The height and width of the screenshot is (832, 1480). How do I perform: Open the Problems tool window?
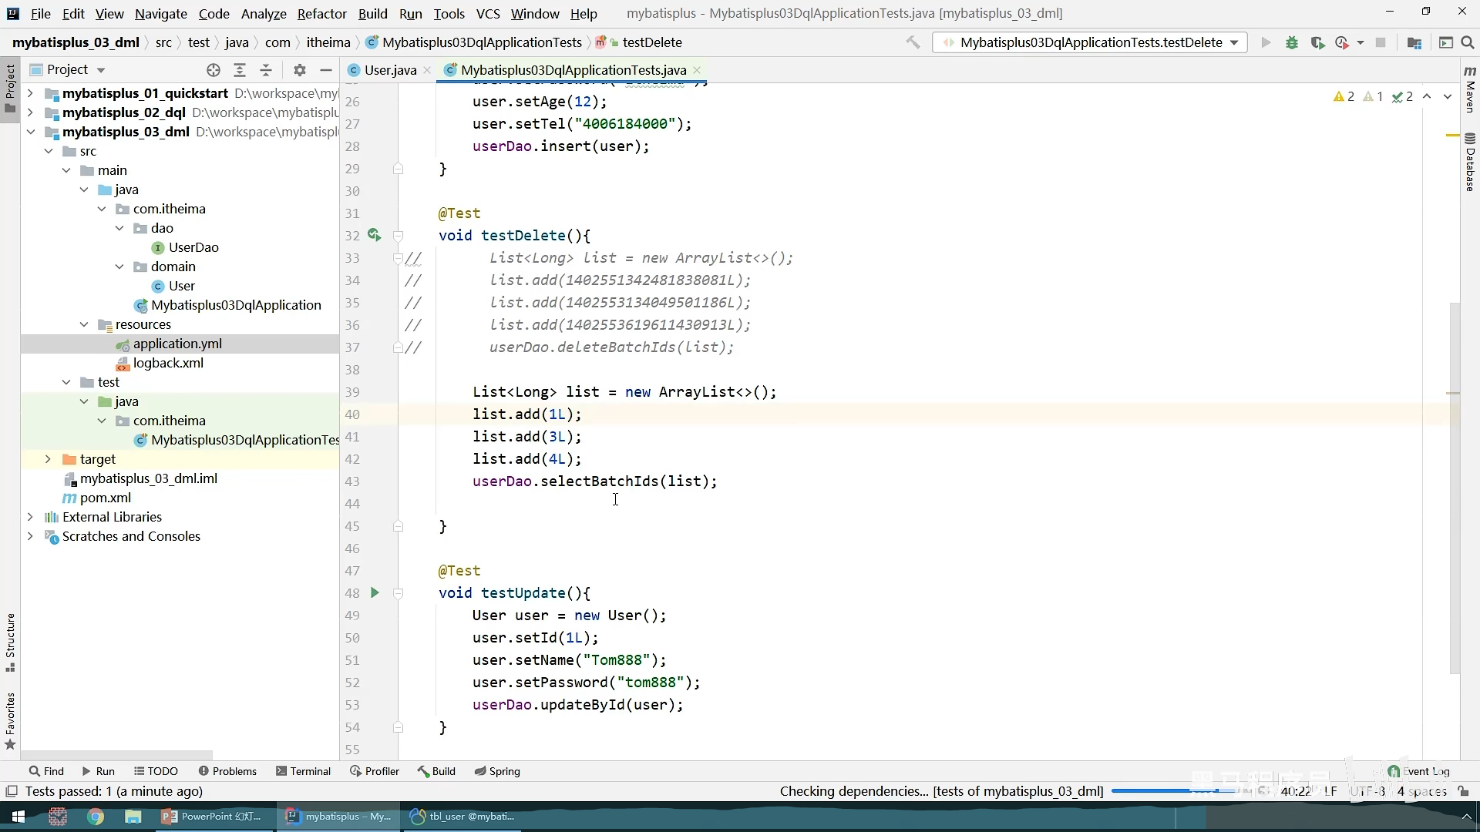point(227,771)
